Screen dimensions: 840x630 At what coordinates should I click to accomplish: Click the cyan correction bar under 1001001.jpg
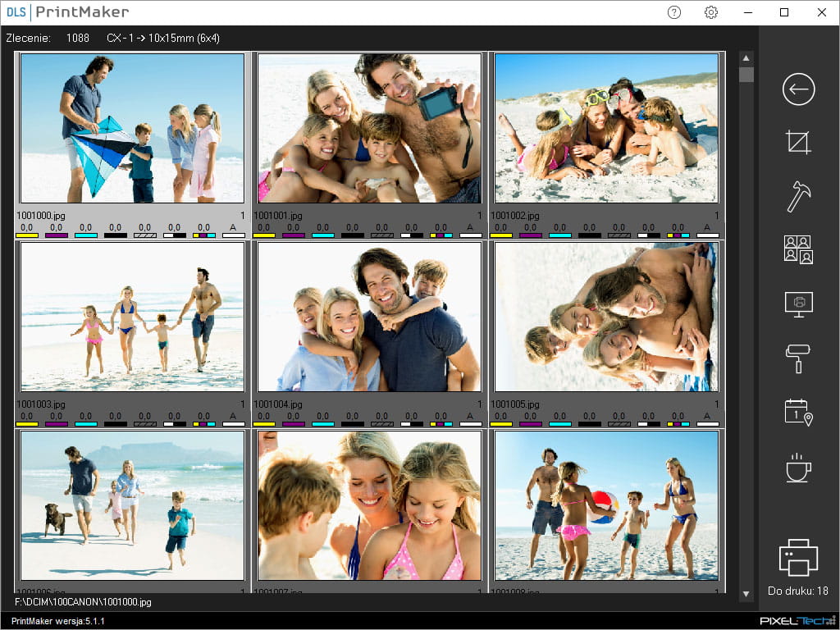tap(323, 235)
